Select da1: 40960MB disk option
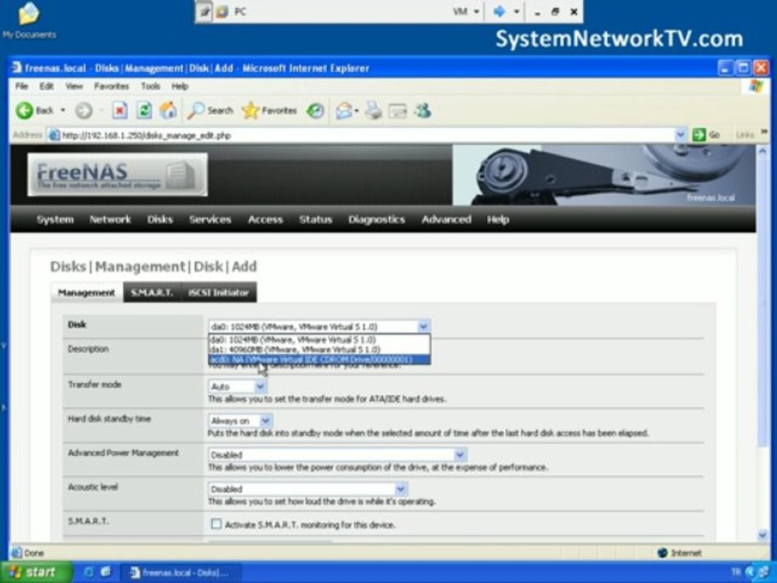 tap(319, 350)
